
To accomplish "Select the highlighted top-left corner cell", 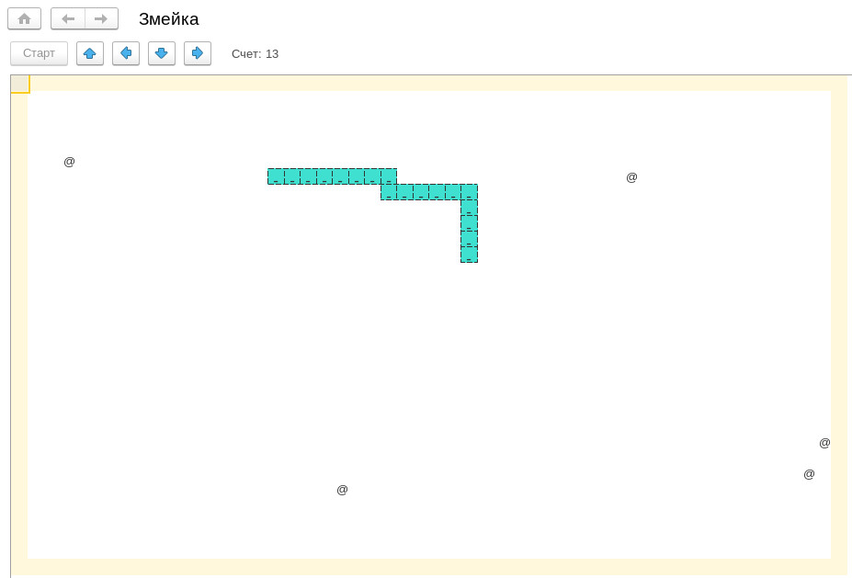I will (20, 84).
